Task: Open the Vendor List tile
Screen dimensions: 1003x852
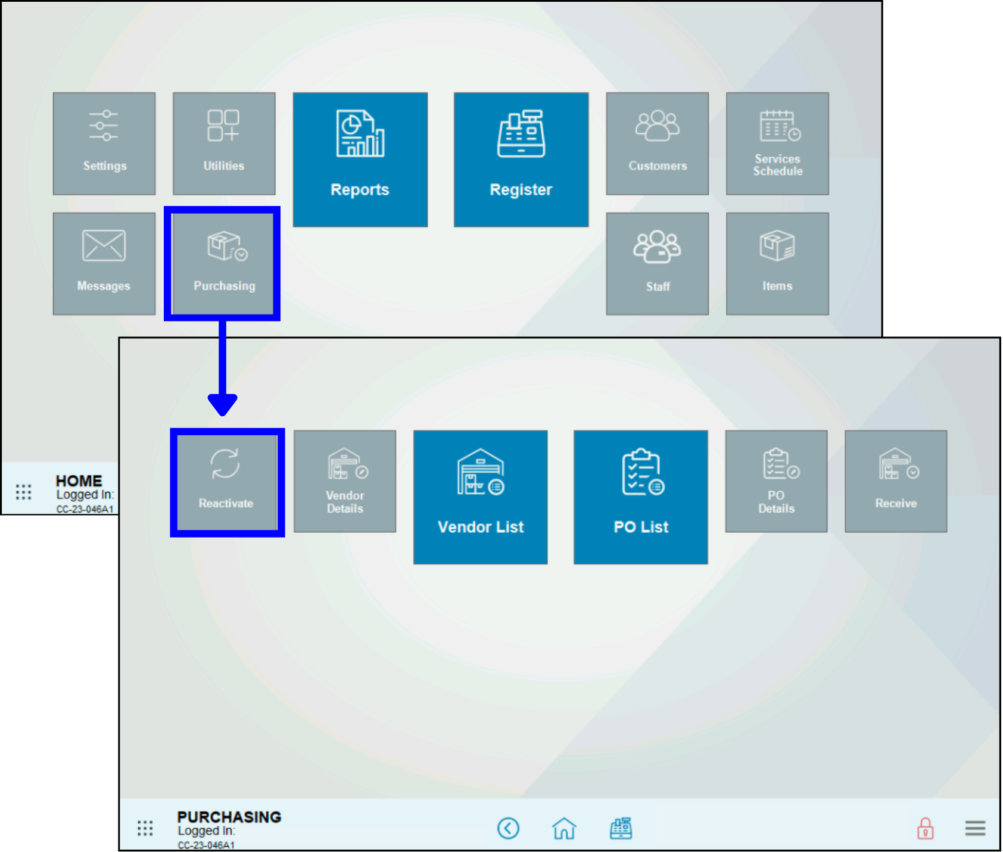Action: (x=480, y=497)
